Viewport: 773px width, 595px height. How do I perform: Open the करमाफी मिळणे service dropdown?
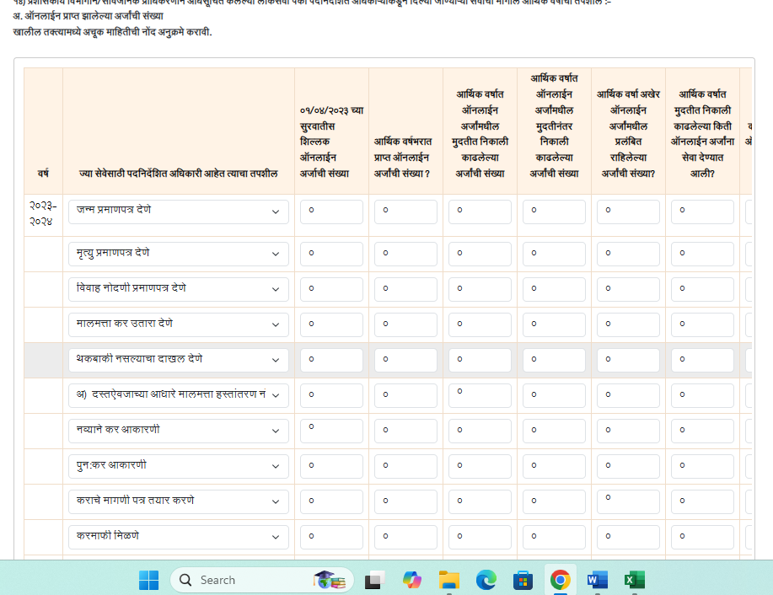(x=179, y=538)
